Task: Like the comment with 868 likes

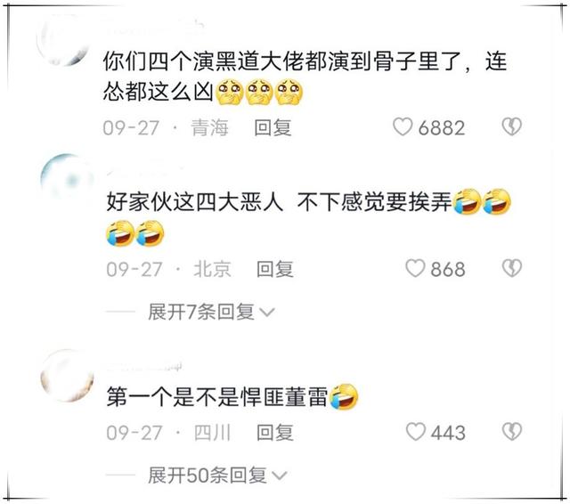Action: click(415, 268)
